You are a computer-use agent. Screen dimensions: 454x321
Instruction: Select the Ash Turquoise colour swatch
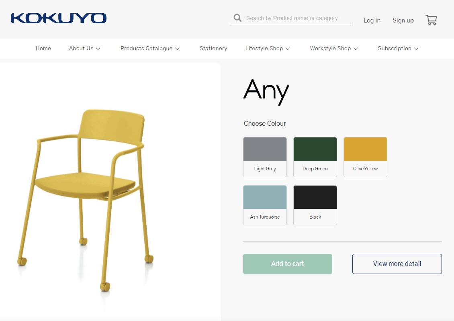(265, 205)
